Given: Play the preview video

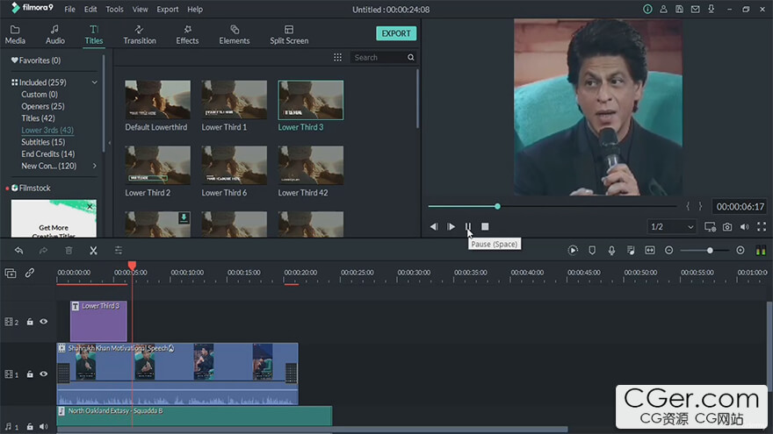Looking at the screenshot, I should pos(451,227).
